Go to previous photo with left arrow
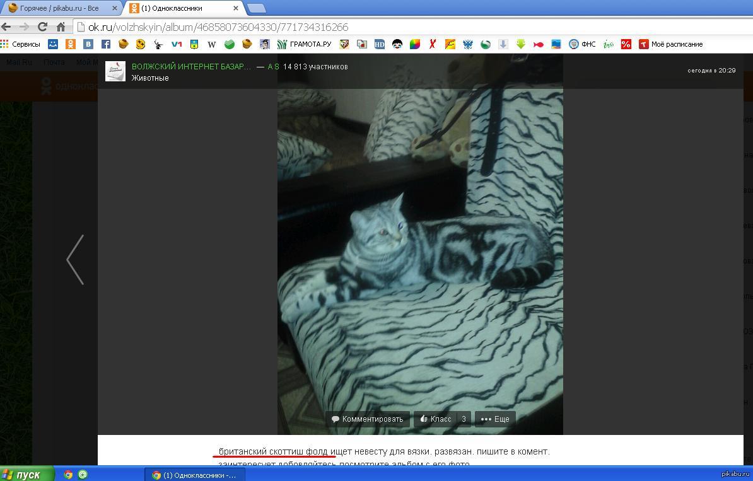 (x=75, y=259)
